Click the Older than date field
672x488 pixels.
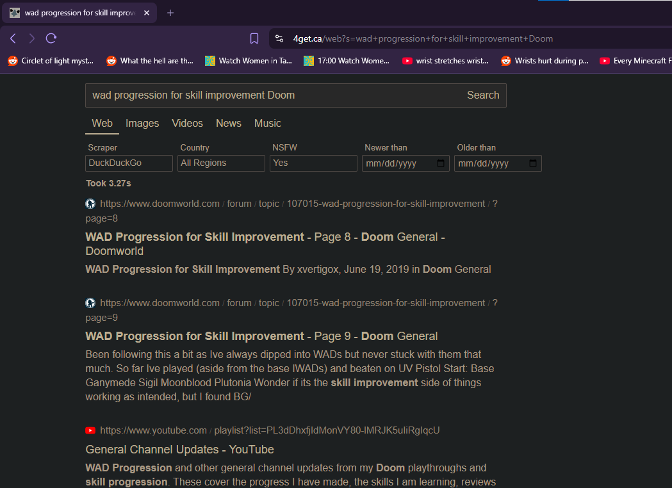498,163
